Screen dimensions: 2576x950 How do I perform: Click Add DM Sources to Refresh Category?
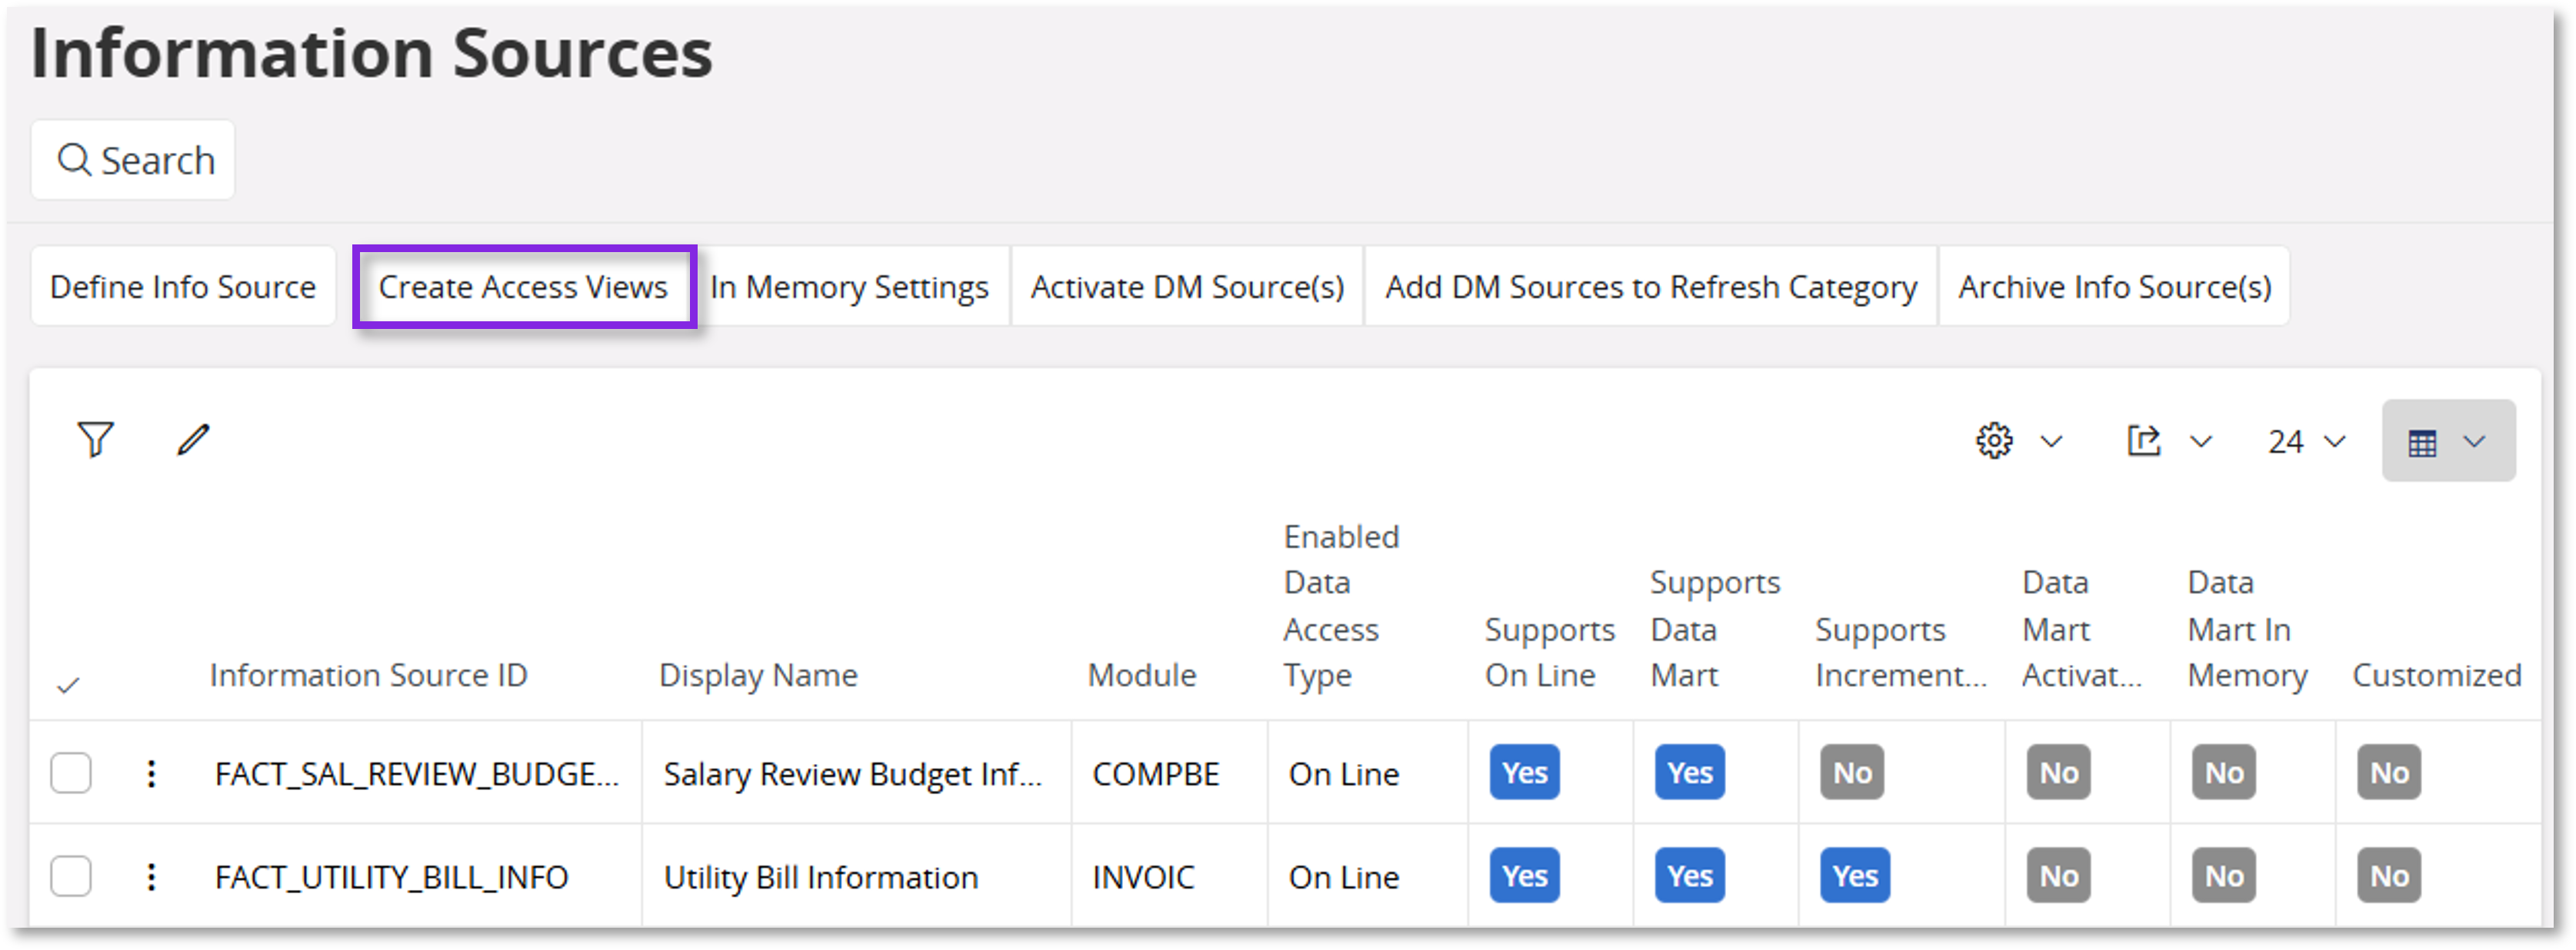1651,287
